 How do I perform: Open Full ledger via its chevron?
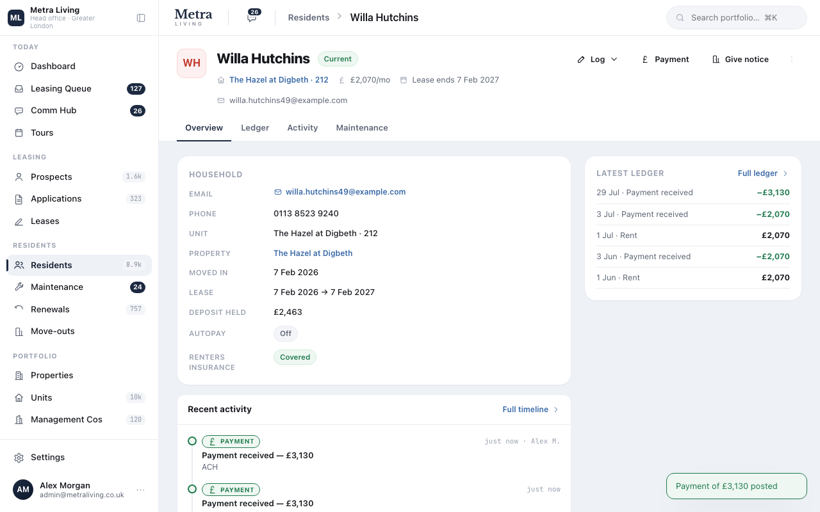[786, 173]
